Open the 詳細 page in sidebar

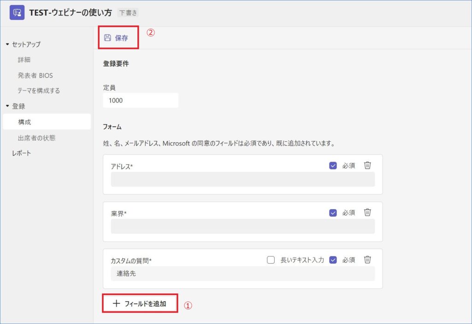[24, 60]
